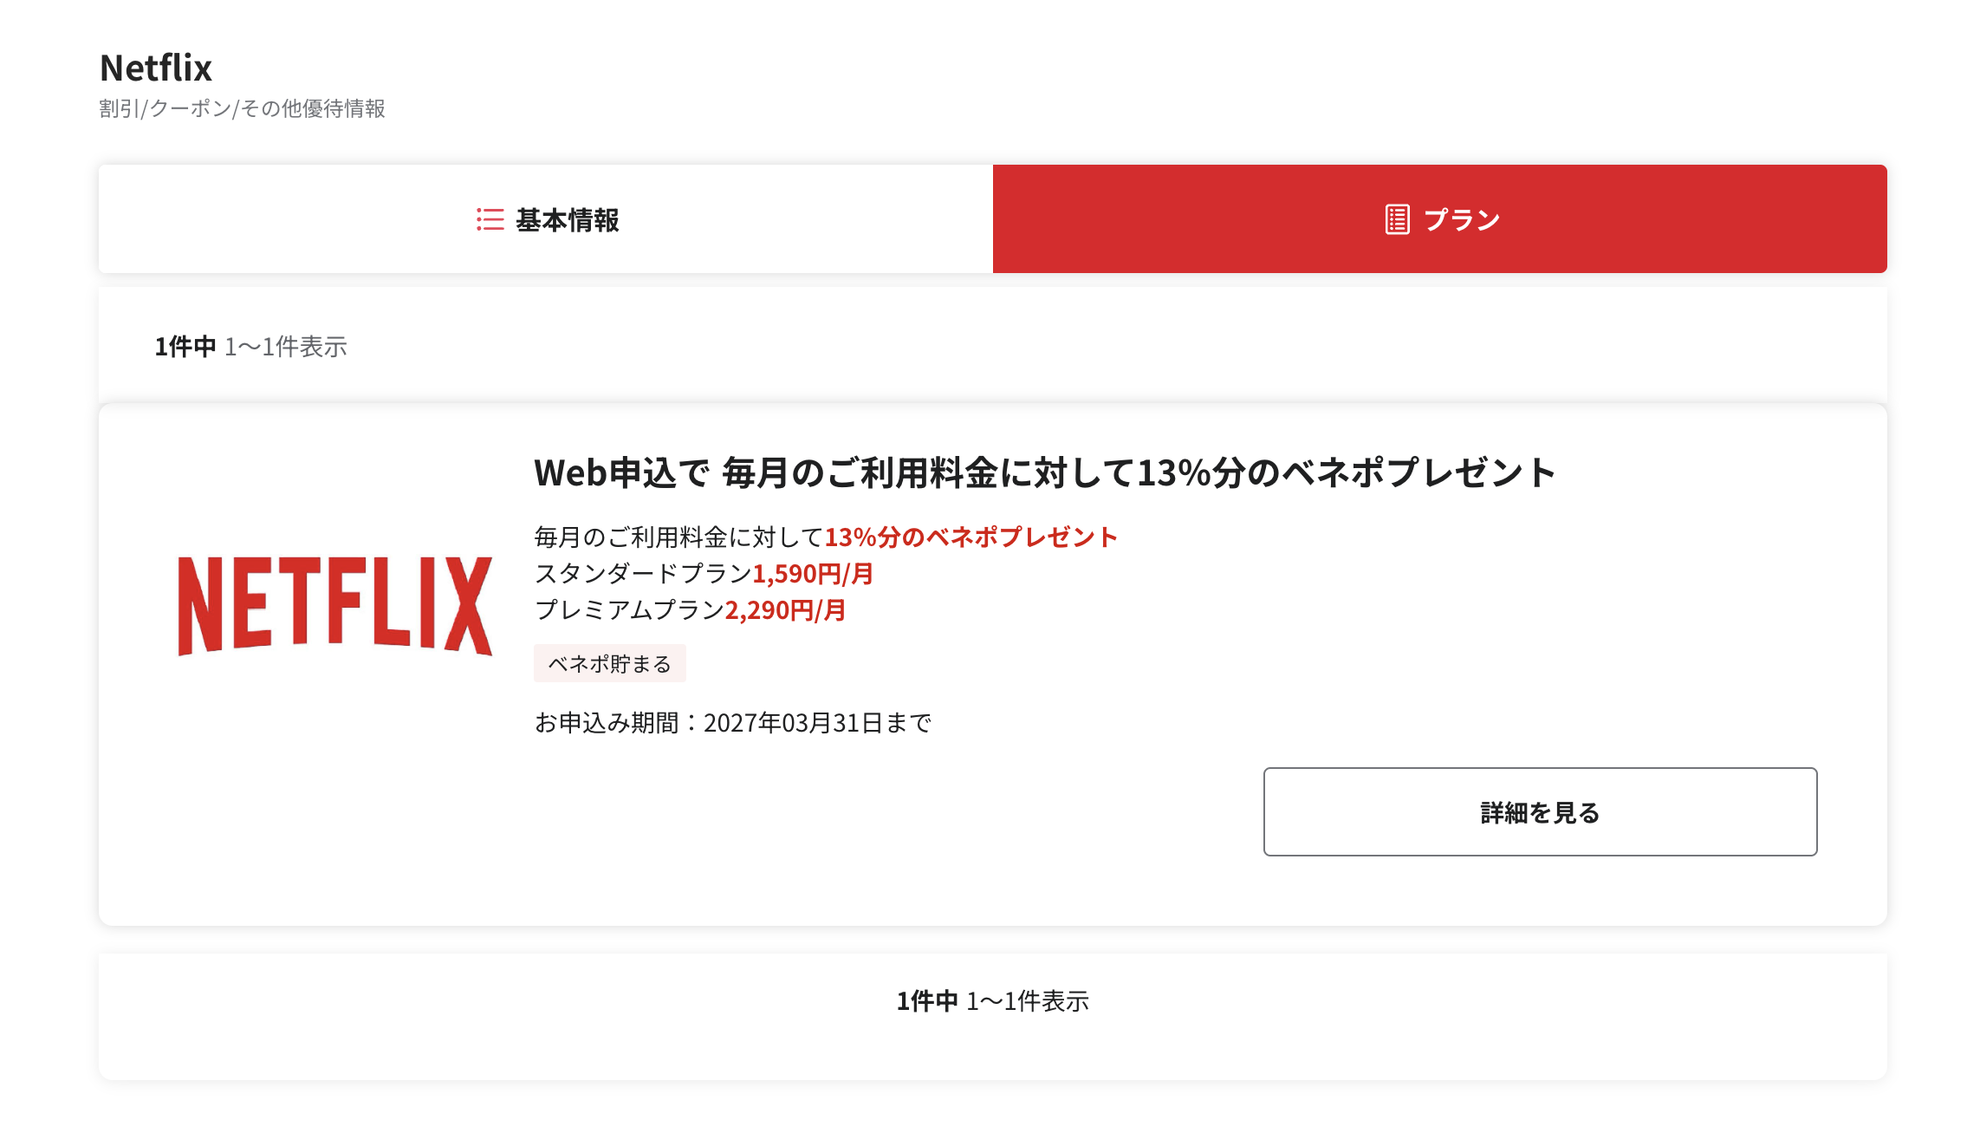
Task: Click the document icon on the プラン tab
Action: coord(1397,220)
